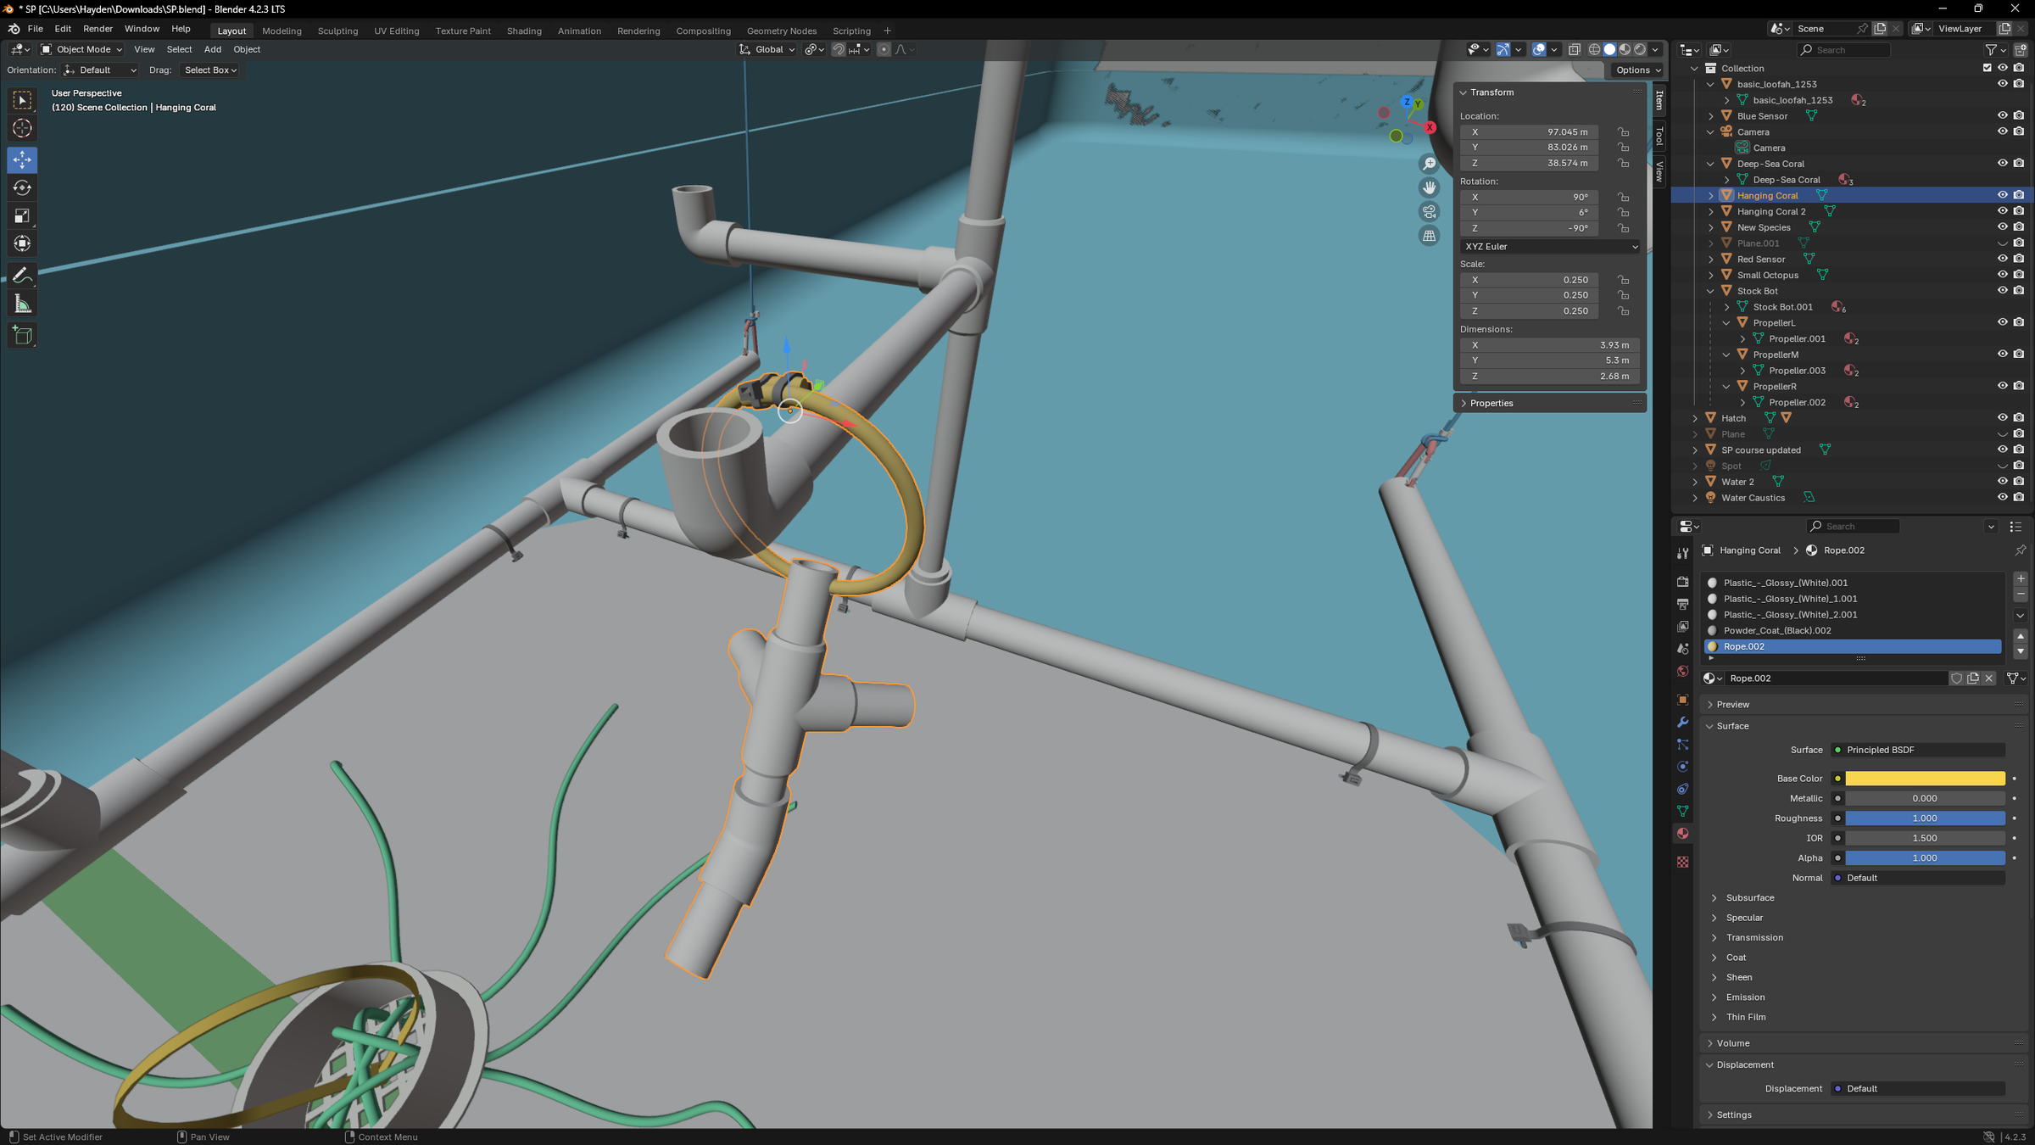
Task: Click the yellow Base Color swatch
Action: [1925, 778]
